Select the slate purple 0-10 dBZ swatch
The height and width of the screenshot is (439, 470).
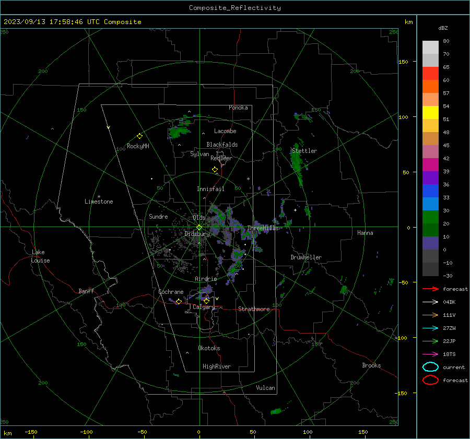coord(430,243)
